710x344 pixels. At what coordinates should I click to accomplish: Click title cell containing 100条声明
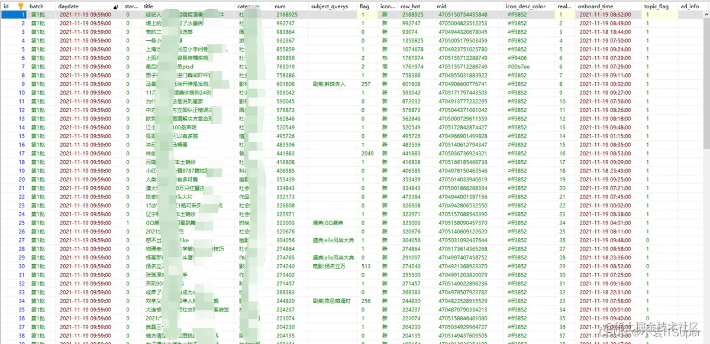coord(189,127)
